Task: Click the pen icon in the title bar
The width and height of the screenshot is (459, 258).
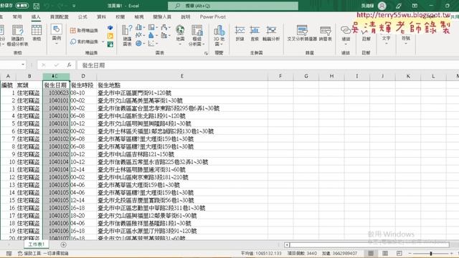Action: click(x=399, y=6)
